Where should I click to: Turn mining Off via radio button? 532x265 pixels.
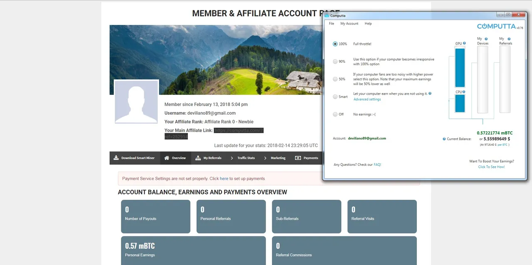click(x=335, y=114)
